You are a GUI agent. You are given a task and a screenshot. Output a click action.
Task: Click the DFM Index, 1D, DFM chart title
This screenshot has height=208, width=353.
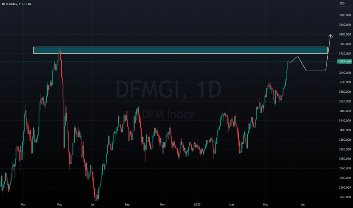[16, 4]
